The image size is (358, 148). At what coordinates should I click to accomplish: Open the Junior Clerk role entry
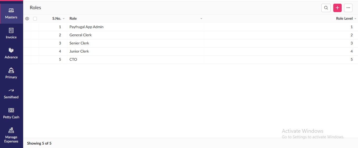coord(79,51)
